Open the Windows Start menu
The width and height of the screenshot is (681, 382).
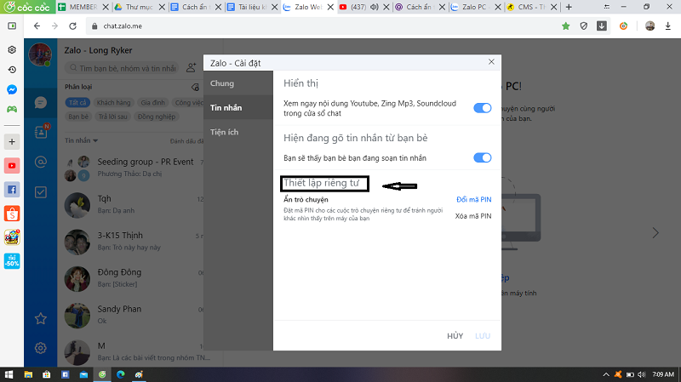coord(9,374)
